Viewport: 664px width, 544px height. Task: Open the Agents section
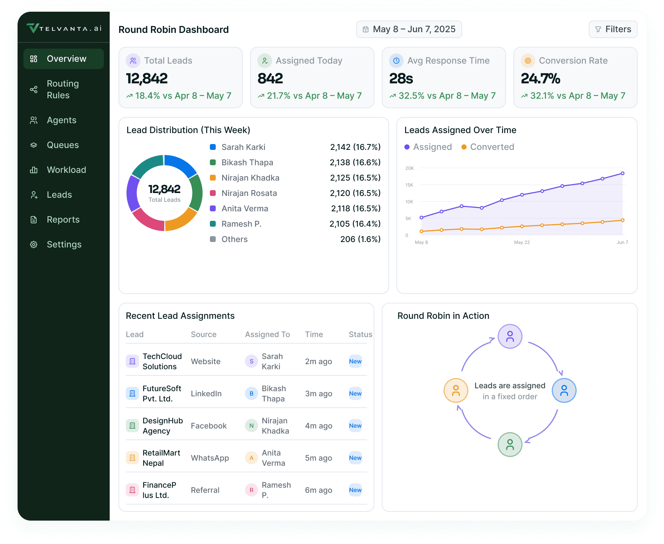[x=64, y=120]
